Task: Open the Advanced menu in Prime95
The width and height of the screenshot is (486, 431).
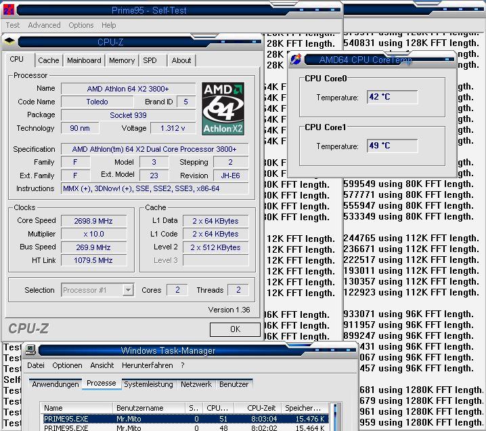Action: click(44, 25)
